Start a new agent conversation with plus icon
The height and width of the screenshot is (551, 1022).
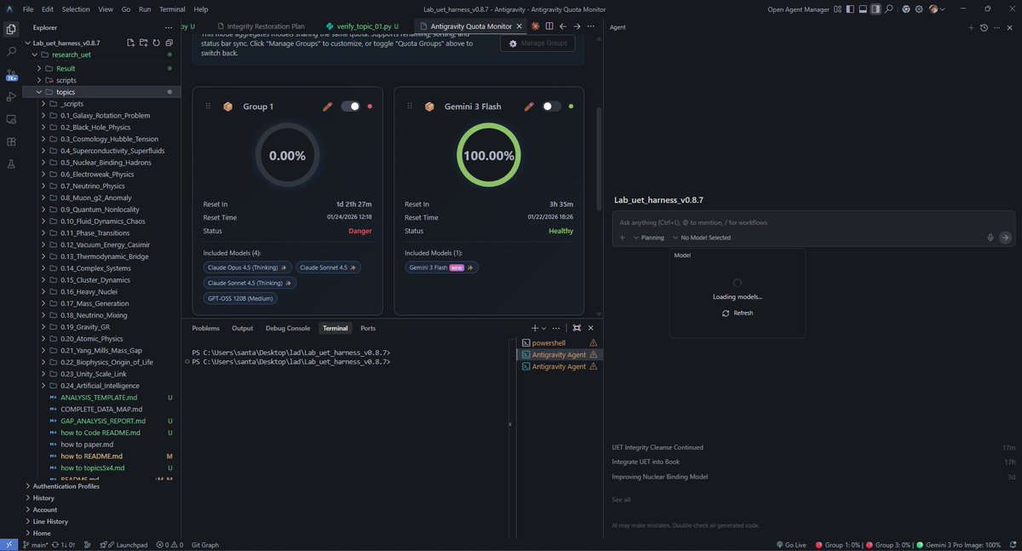click(x=971, y=27)
